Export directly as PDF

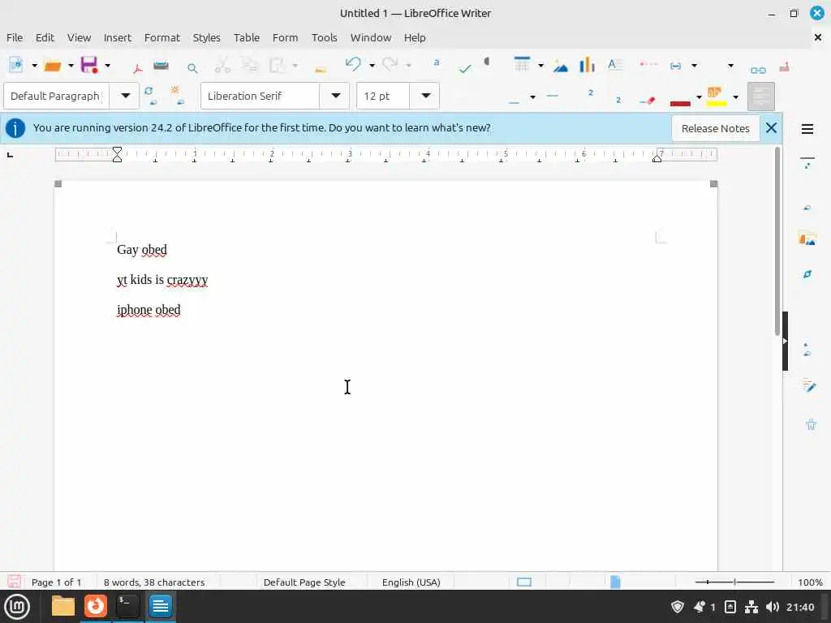[138, 67]
